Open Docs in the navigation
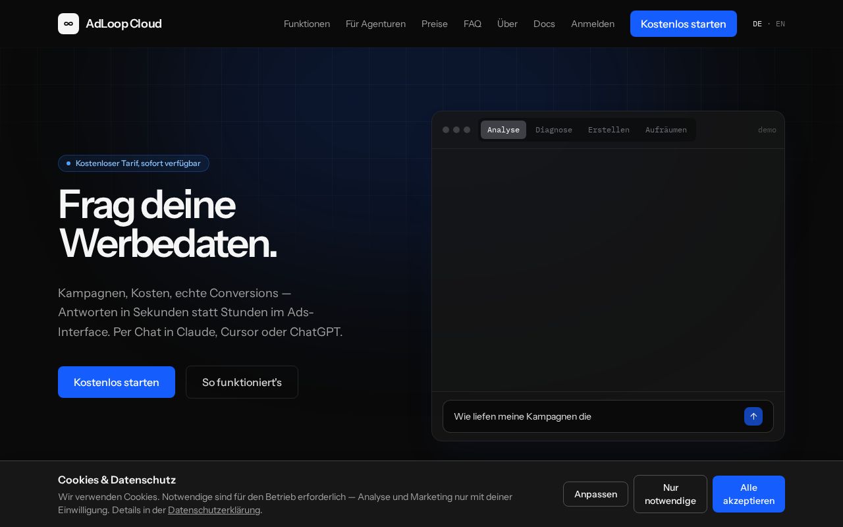The image size is (843, 527). (544, 24)
